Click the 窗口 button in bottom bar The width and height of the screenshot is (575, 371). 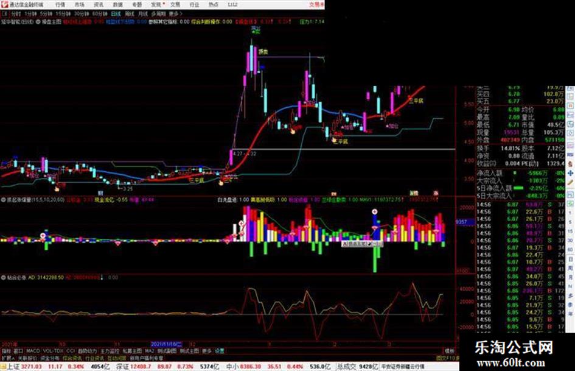click(x=18, y=351)
